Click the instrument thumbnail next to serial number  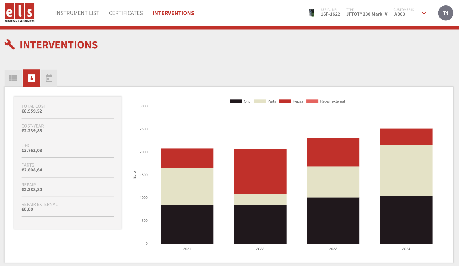point(312,13)
